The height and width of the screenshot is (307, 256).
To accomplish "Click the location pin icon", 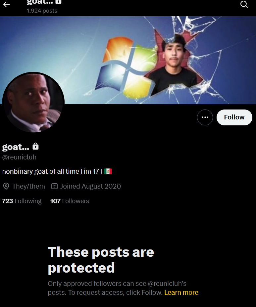I will pos(6,186).
